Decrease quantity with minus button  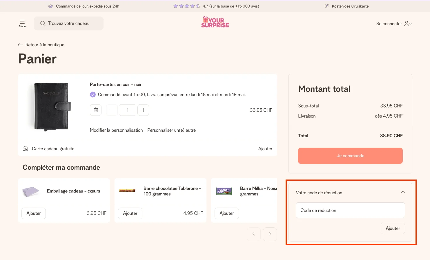coord(112,110)
